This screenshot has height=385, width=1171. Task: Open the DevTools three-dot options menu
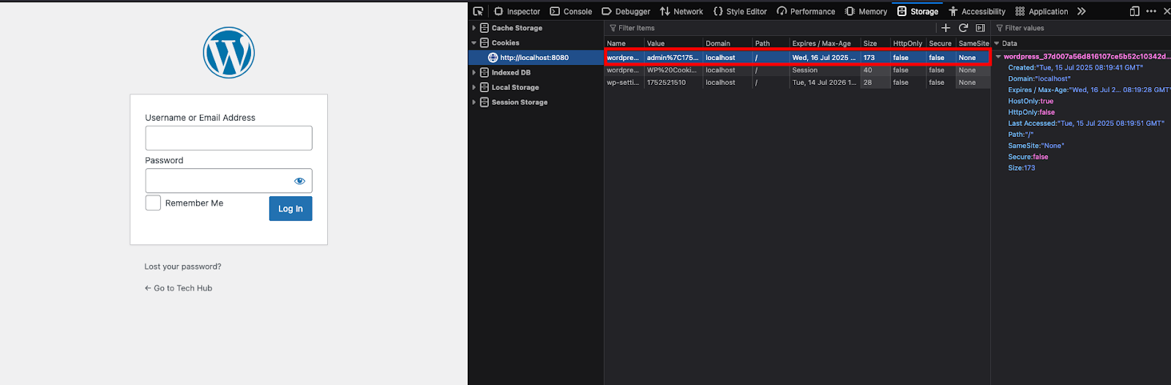[1151, 11]
